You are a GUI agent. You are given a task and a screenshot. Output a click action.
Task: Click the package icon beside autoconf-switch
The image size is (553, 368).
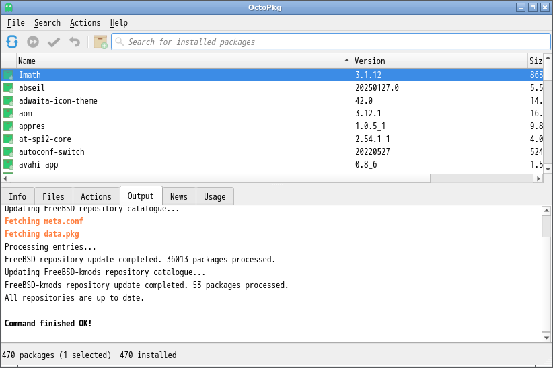tap(9, 152)
